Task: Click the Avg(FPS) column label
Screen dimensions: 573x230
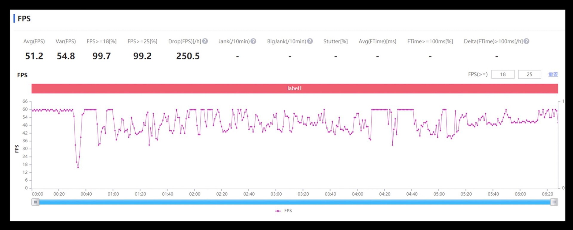Action: tap(34, 42)
